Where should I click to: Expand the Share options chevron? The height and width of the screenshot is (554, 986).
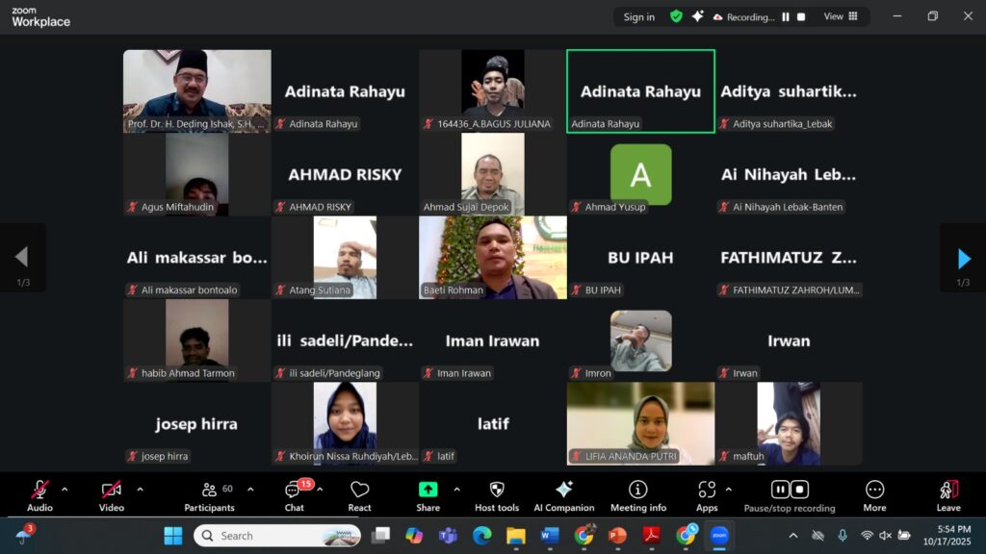coord(456,490)
